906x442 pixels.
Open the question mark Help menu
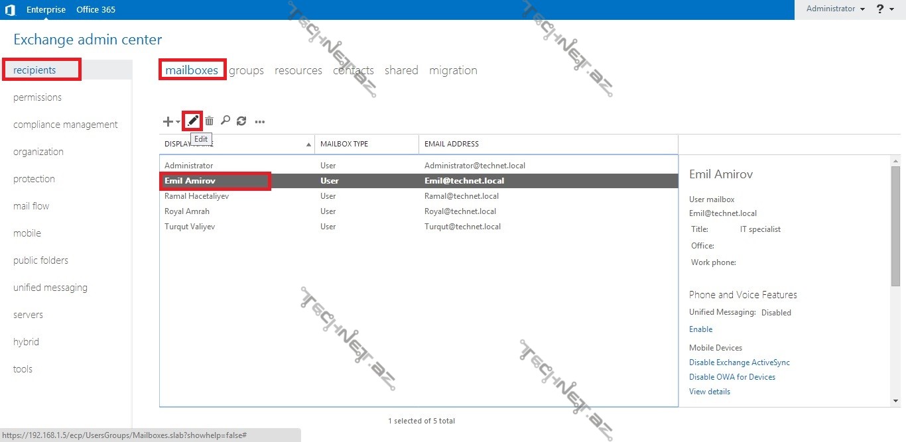[880, 9]
